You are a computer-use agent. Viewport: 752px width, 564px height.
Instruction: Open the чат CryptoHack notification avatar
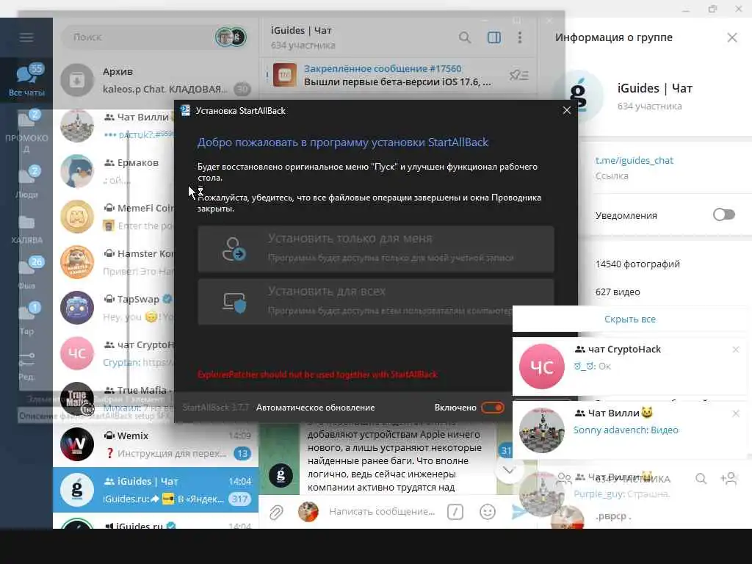point(542,366)
